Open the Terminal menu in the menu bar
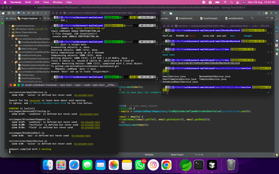 16,2
